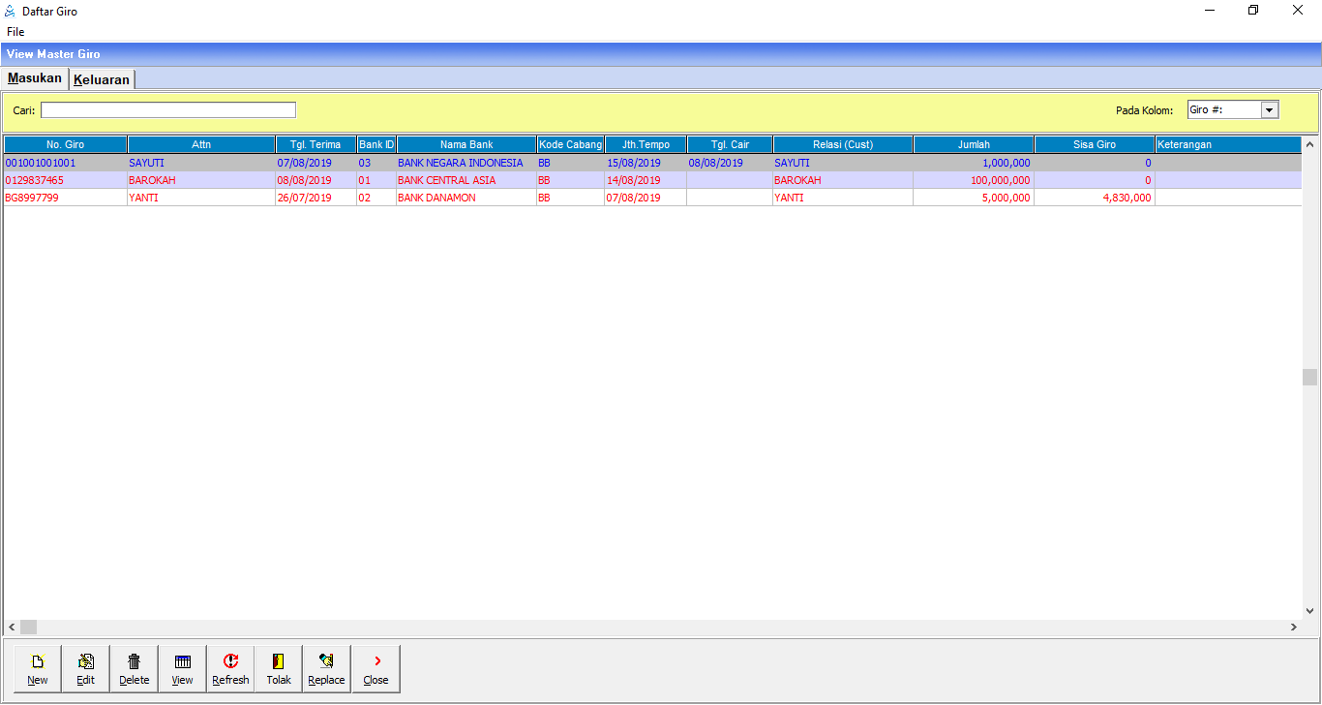Click the vertical scrollbar down arrow
1322x705 pixels.
pyautogui.click(x=1309, y=611)
